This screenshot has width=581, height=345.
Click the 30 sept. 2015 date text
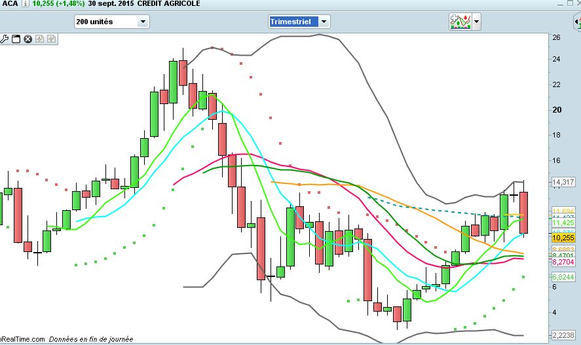(111, 4)
